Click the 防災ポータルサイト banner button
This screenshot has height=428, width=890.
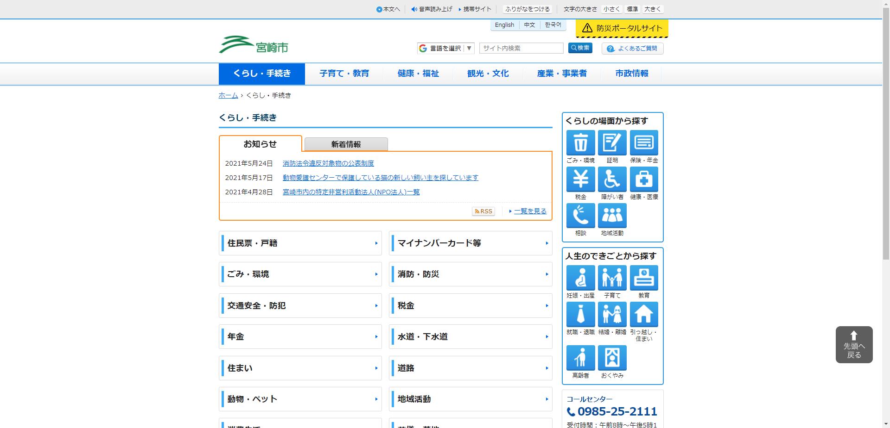(622, 28)
